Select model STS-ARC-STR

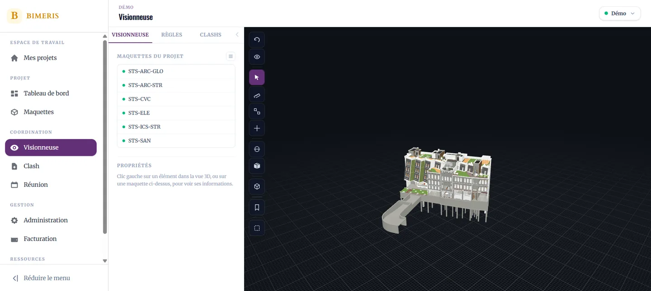coord(176,85)
